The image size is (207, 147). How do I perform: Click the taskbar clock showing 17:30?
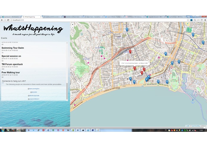(x=201, y=130)
